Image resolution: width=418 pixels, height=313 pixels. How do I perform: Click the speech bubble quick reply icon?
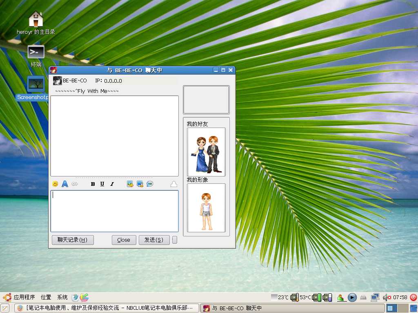tap(150, 184)
